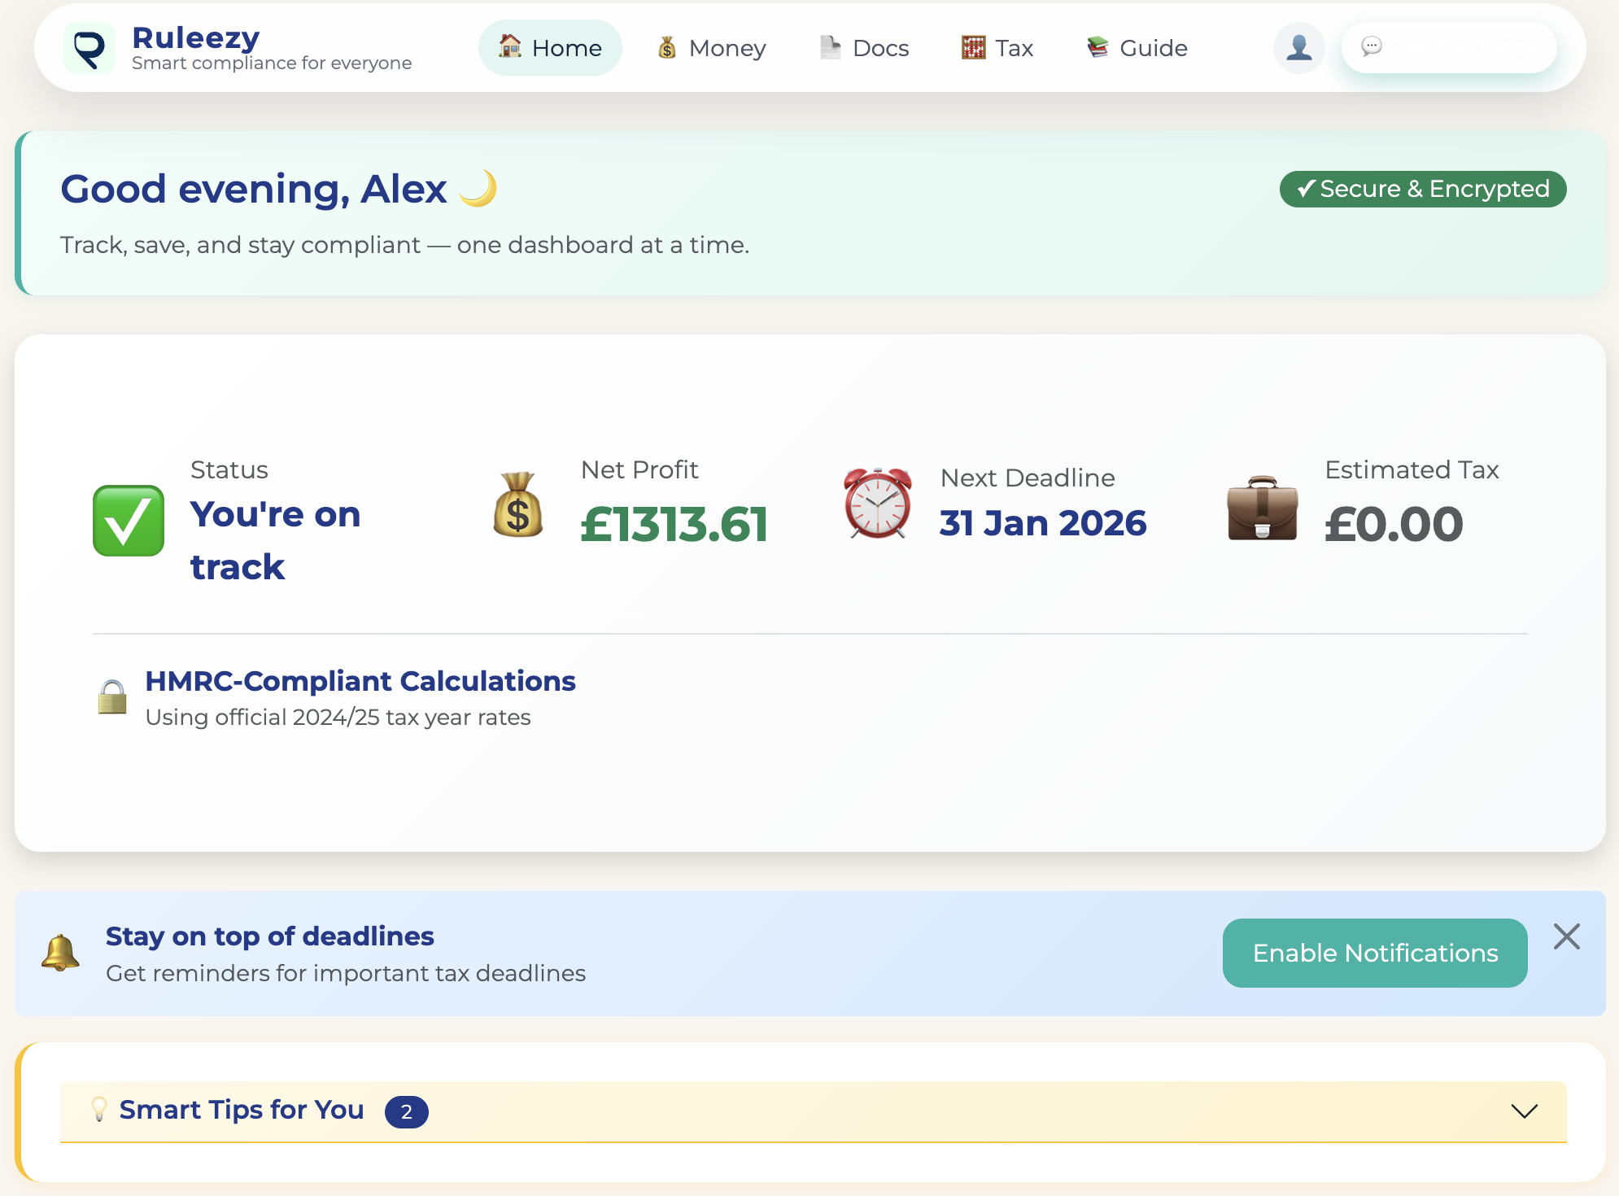1619x1196 pixels.
Task: Switch to the Home tab
Action: pyautogui.click(x=549, y=48)
